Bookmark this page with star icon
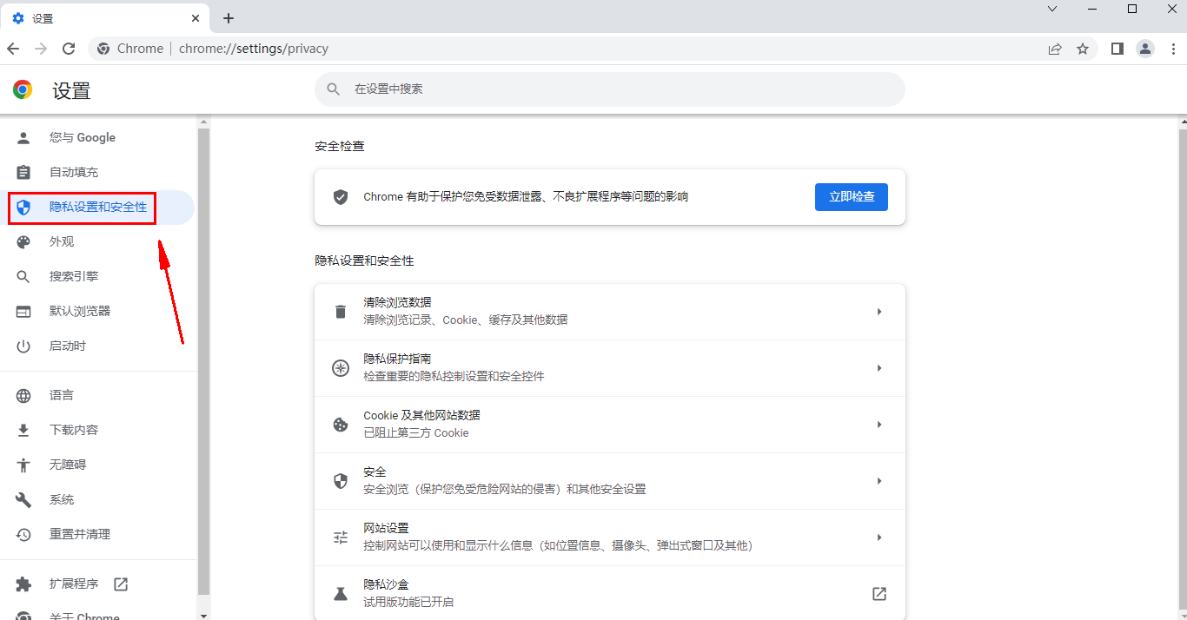The height and width of the screenshot is (620, 1187). pos(1083,49)
